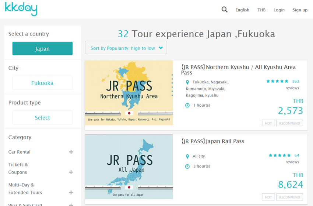Expand Multi-Day & Extended Tours category
Viewport: 313px width, 206px height.
tap(71, 192)
